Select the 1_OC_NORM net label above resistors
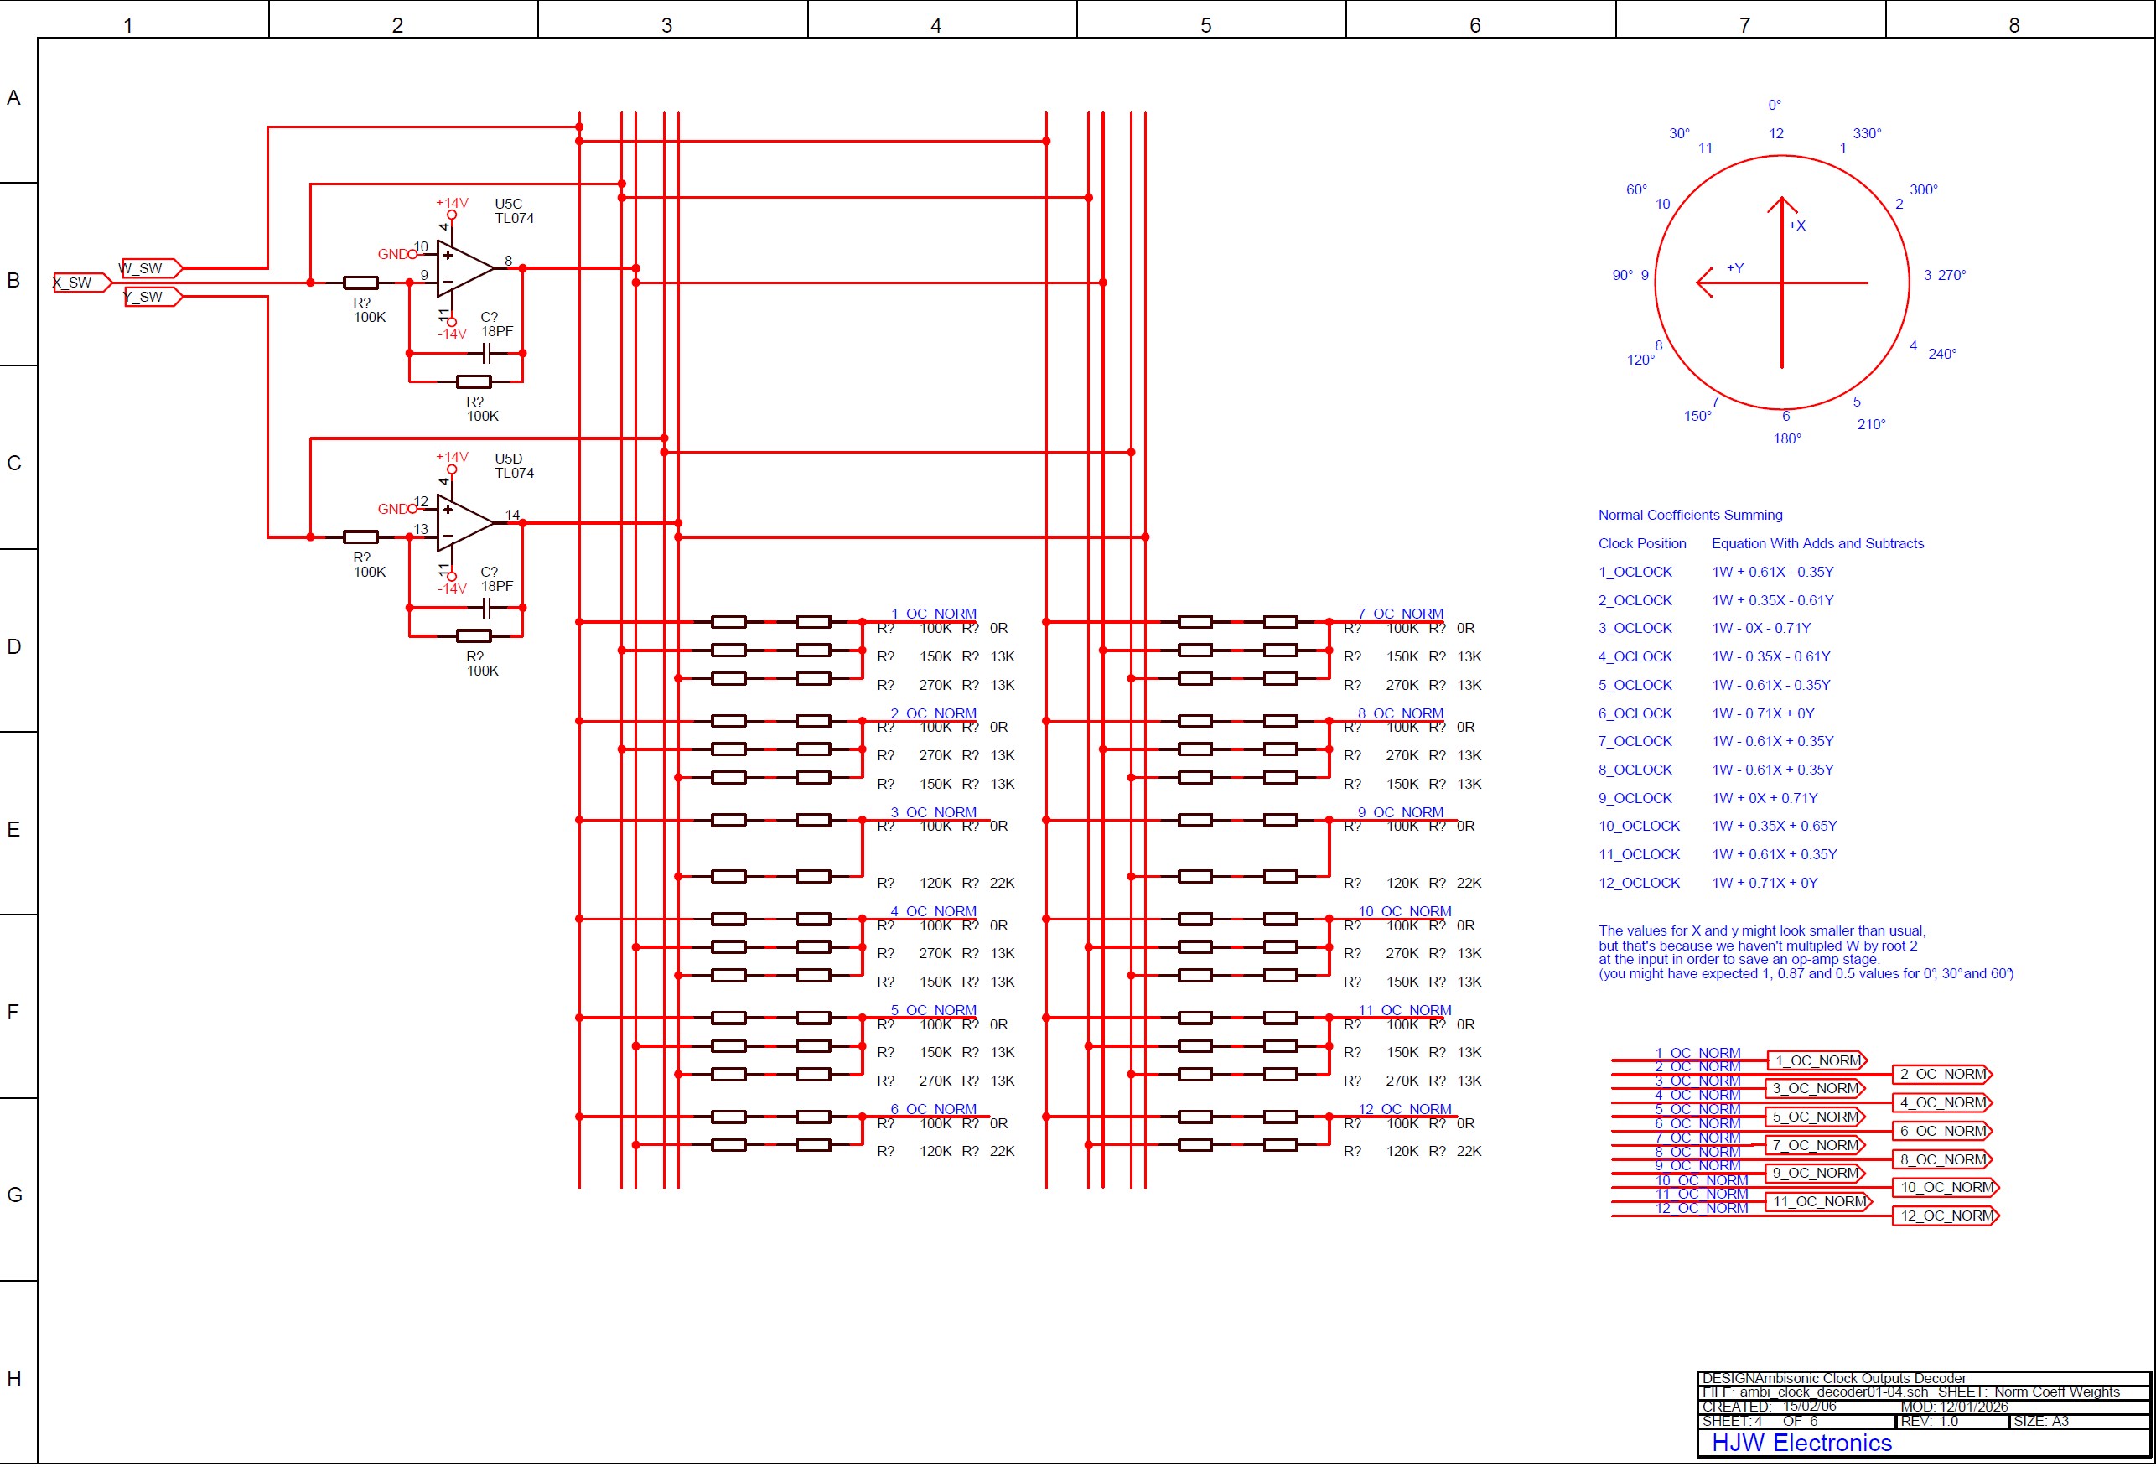This screenshot has height=1467, width=2156. tap(933, 614)
